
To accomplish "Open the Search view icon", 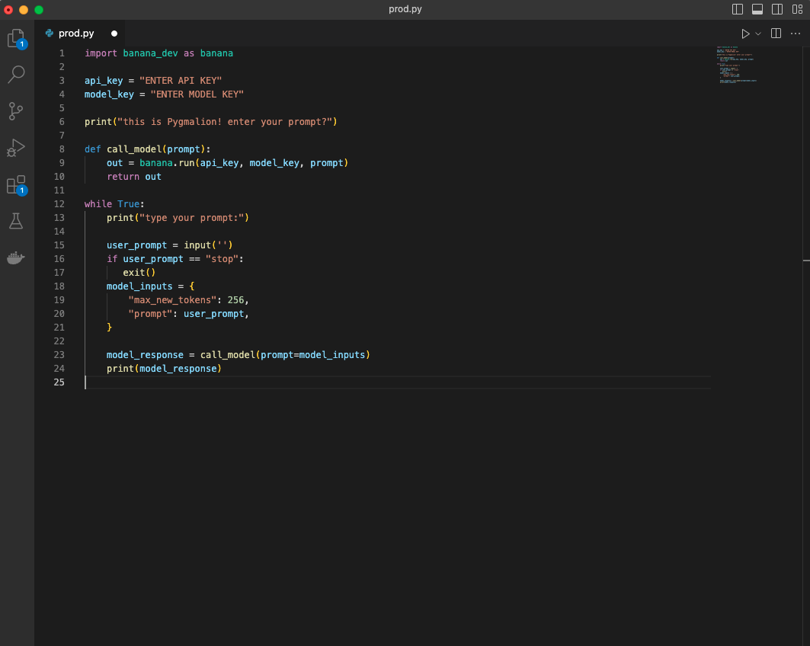I will click(16, 74).
